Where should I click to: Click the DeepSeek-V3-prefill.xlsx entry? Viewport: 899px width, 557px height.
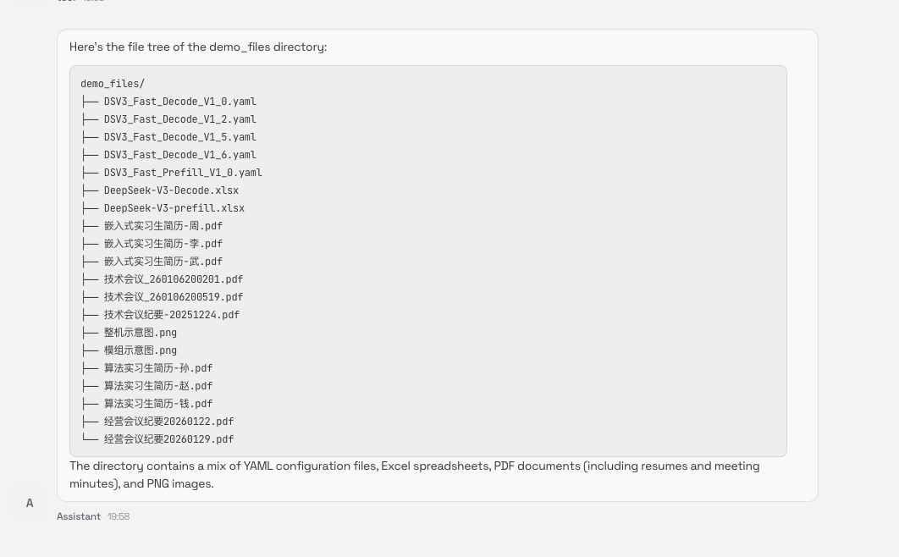click(174, 208)
